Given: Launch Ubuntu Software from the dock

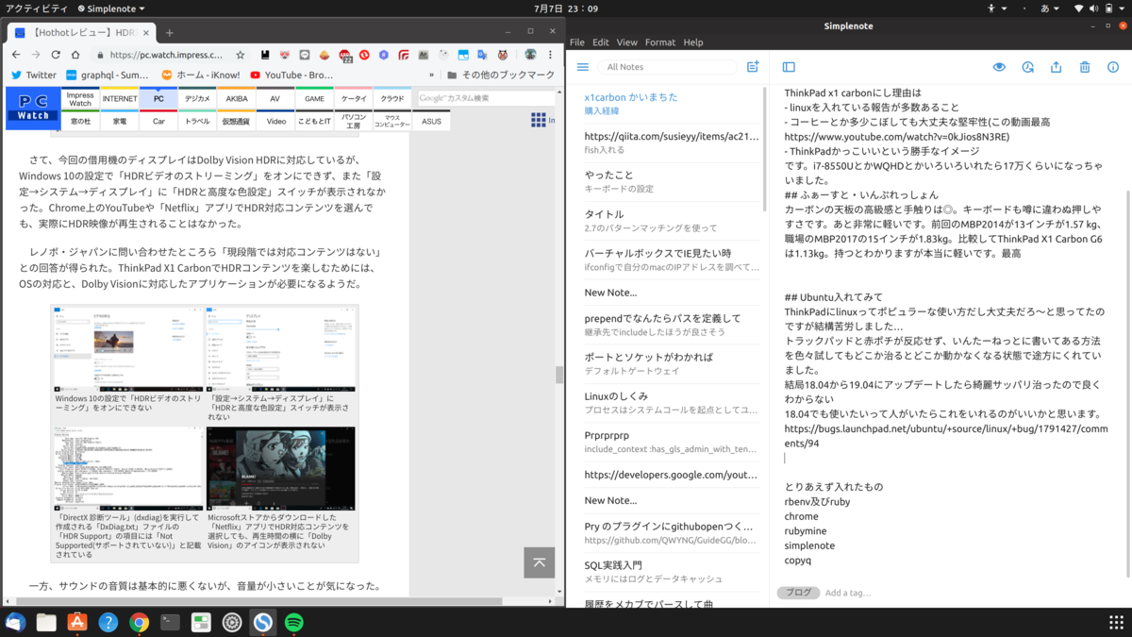Looking at the screenshot, I should coord(77,622).
